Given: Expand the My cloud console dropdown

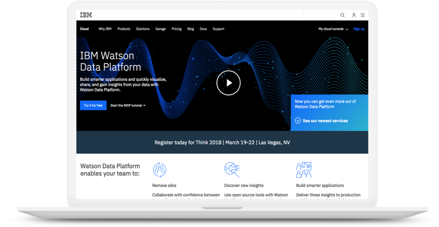Looking at the screenshot, I should click(x=333, y=29).
